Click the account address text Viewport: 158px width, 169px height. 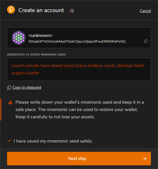[77, 41]
